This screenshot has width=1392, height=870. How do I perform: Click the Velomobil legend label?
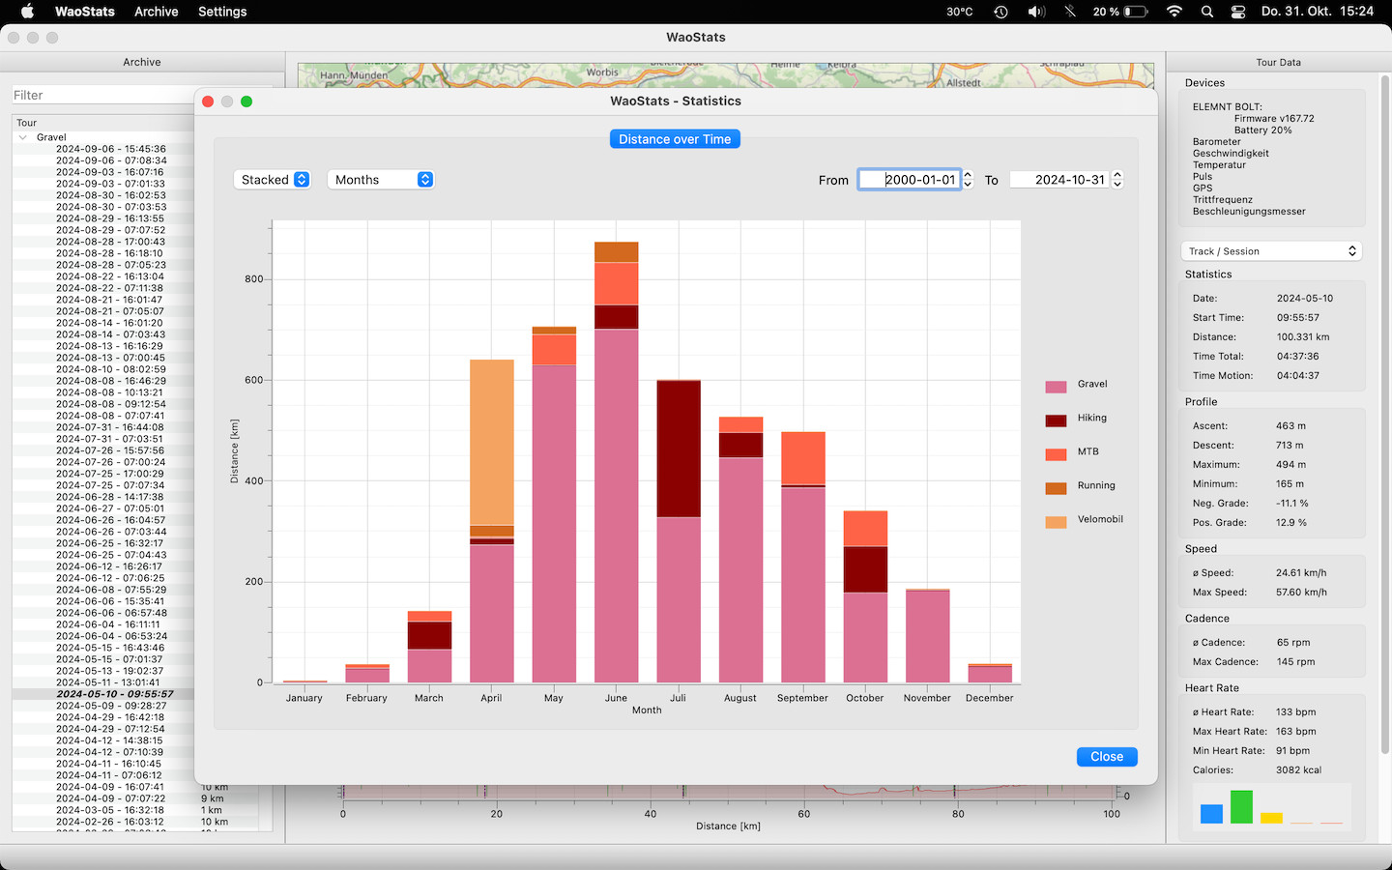1100,520
